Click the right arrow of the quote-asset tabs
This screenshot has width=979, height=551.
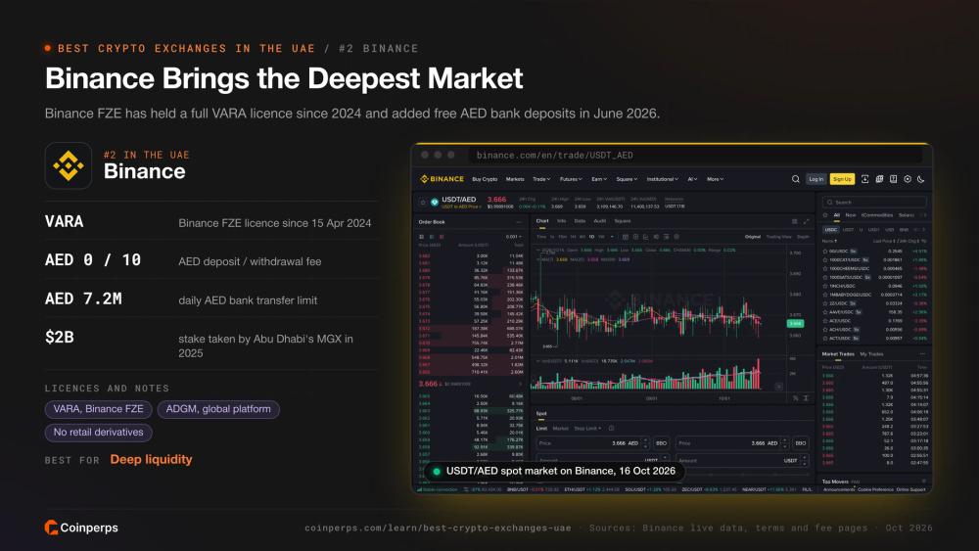pyautogui.click(x=924, y=230)
